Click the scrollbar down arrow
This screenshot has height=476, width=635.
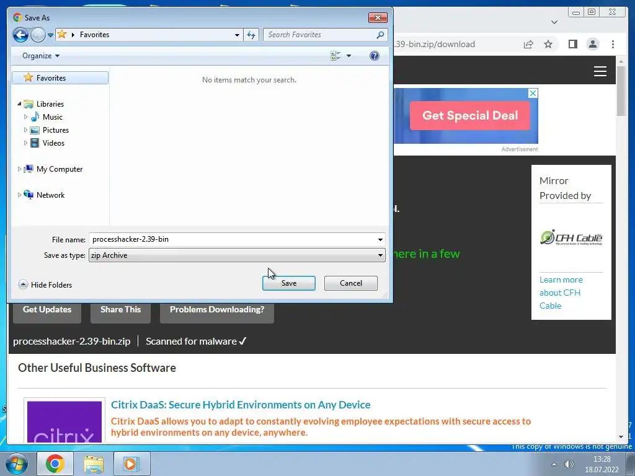click(621, 437)
